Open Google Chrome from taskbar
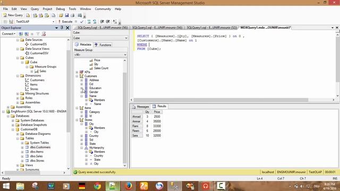The width and height of the screenshot is (340, 191). point(97,186)
